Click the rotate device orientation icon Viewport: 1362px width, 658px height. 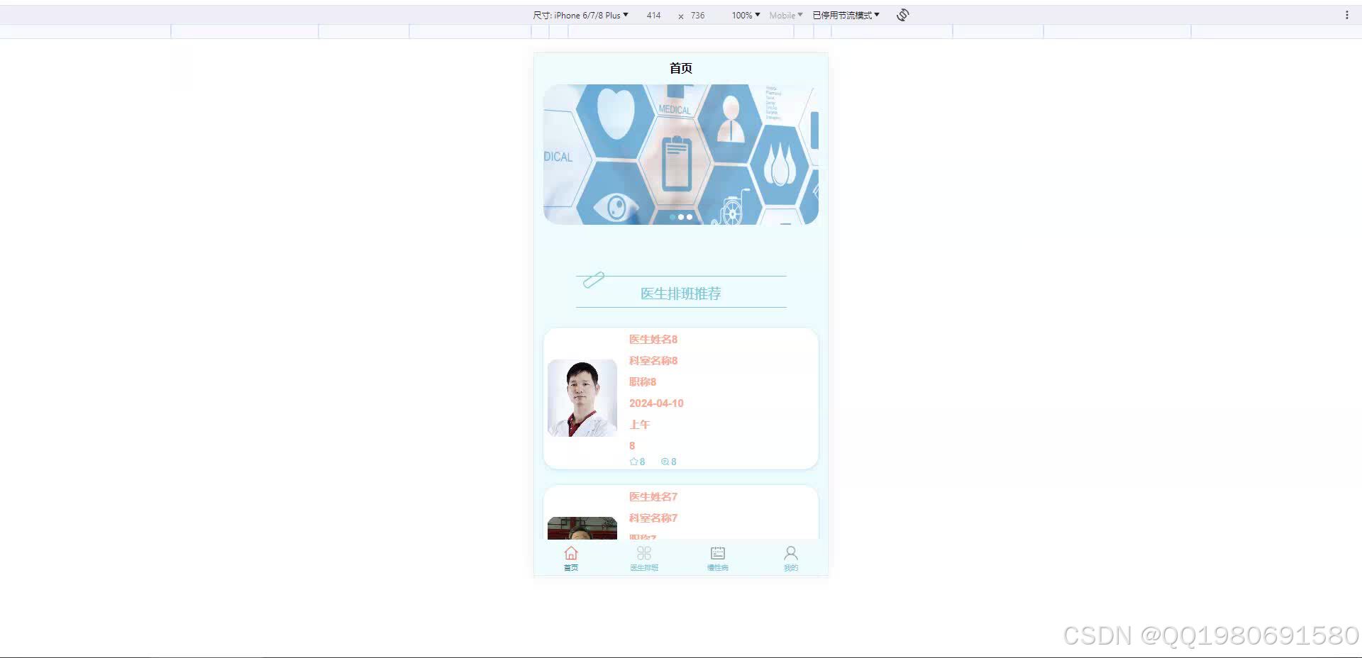902,14
